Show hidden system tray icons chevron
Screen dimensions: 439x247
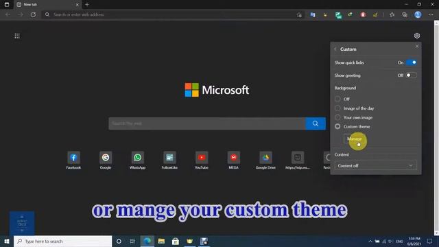pos(370,241)
